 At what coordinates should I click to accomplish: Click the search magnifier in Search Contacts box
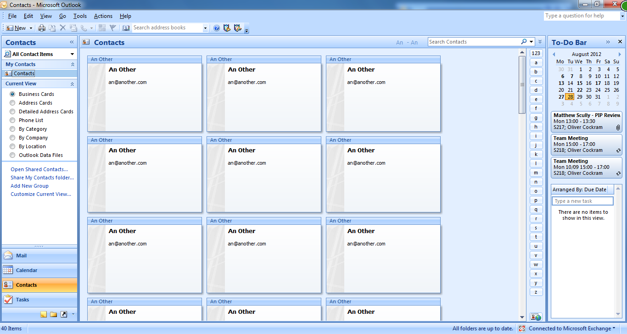(524, 42)
